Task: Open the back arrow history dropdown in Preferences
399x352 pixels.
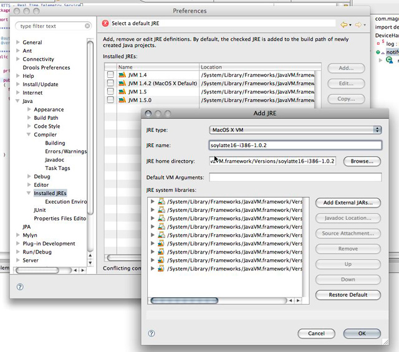Action: [350, 25]
